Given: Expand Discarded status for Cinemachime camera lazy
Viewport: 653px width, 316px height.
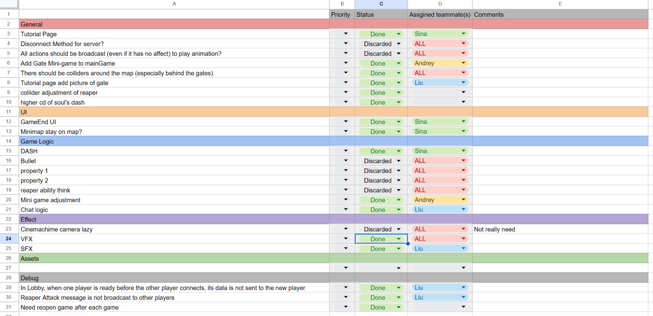Looking at the screenshot, I should click(398, 229).
